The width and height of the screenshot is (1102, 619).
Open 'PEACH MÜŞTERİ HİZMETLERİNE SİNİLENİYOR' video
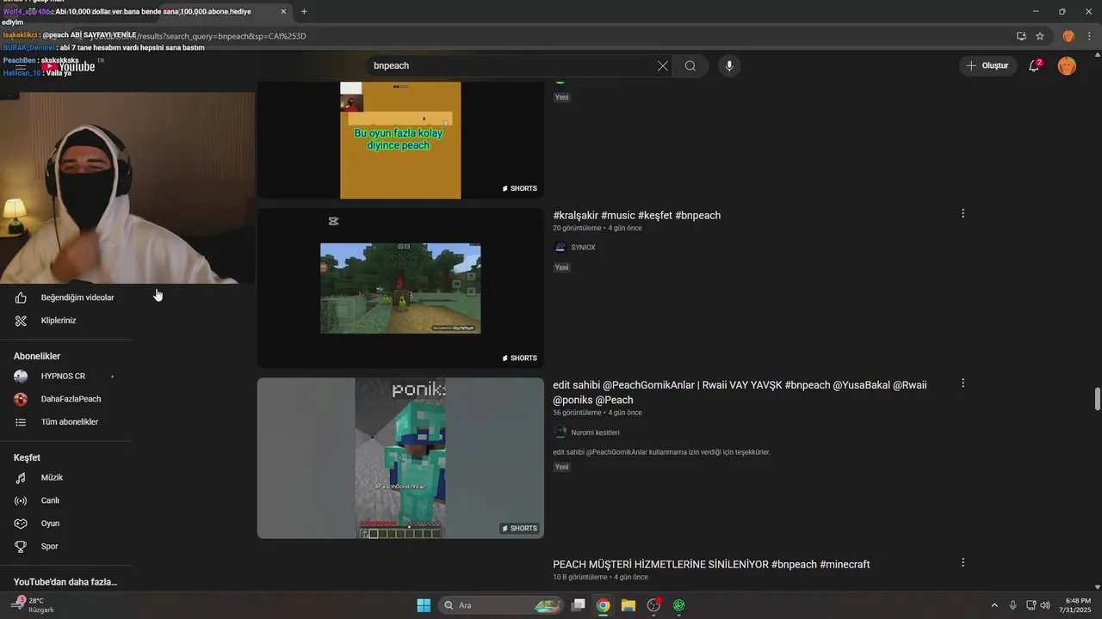(x=711, y=565)
